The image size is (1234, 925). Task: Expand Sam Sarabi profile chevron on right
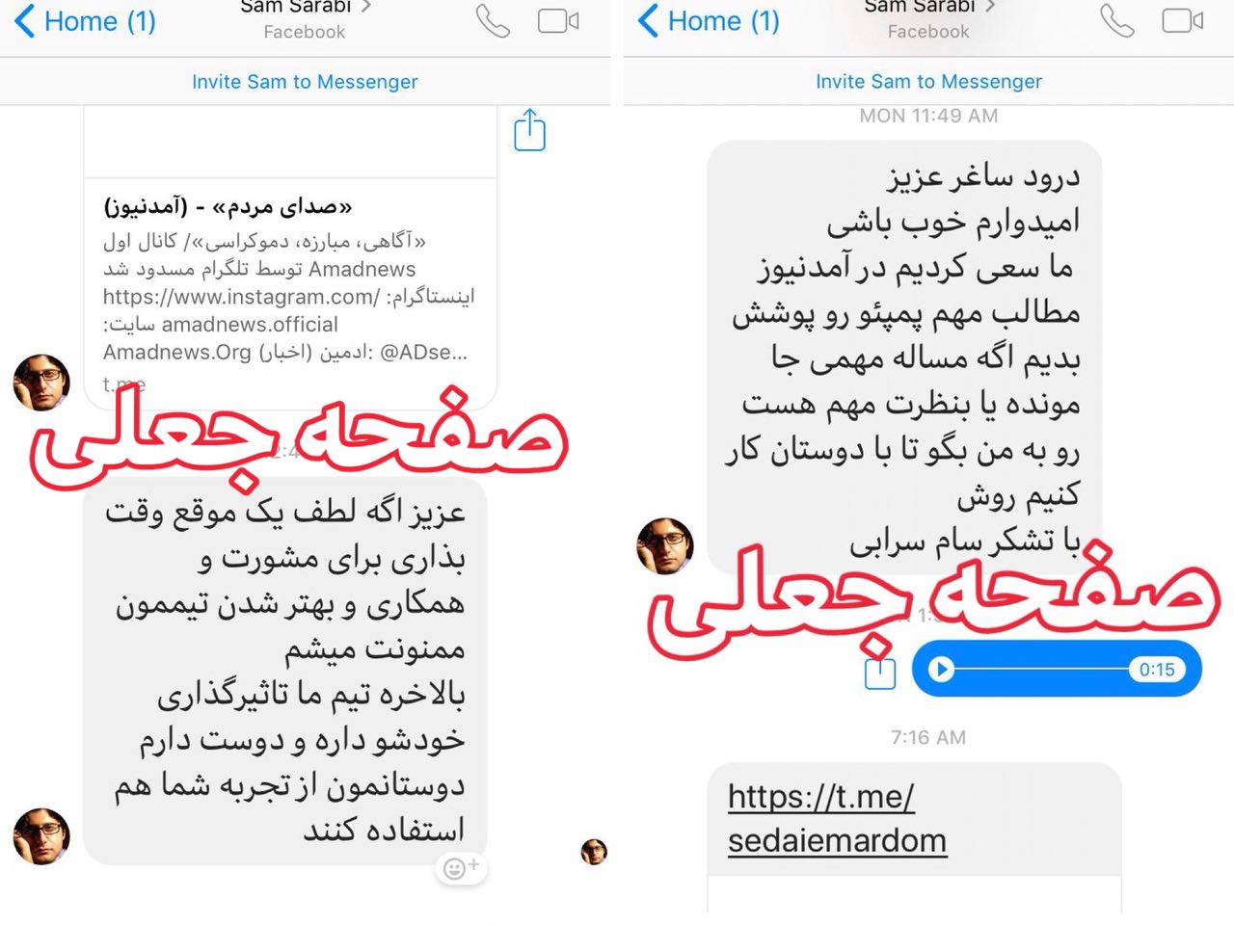[x=989, y=7]
